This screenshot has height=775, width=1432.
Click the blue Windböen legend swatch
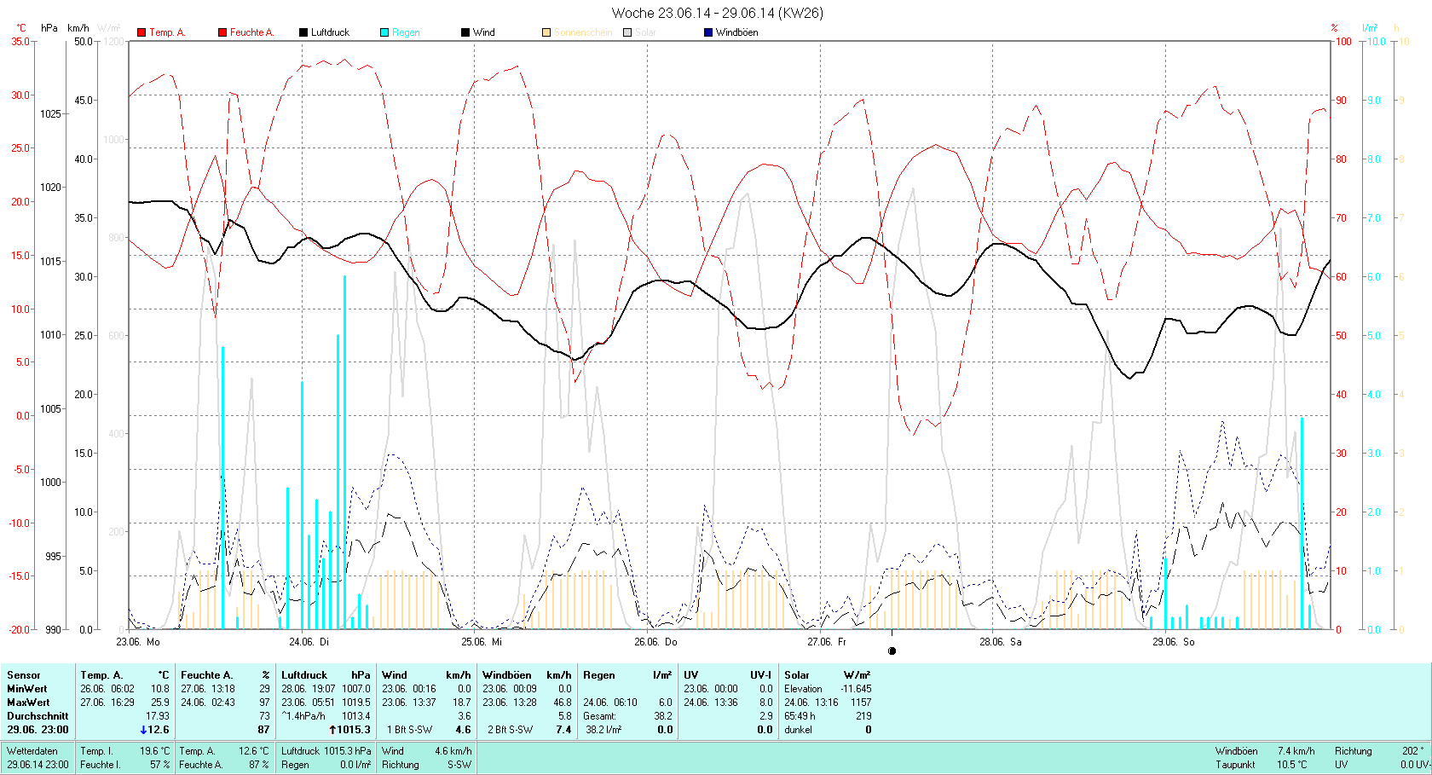tap(708, 32)
